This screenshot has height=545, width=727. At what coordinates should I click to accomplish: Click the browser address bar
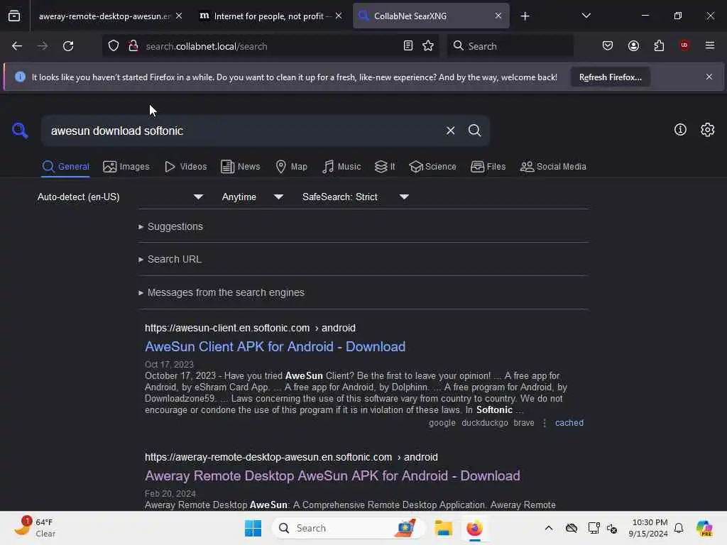(x=269, y=46)
